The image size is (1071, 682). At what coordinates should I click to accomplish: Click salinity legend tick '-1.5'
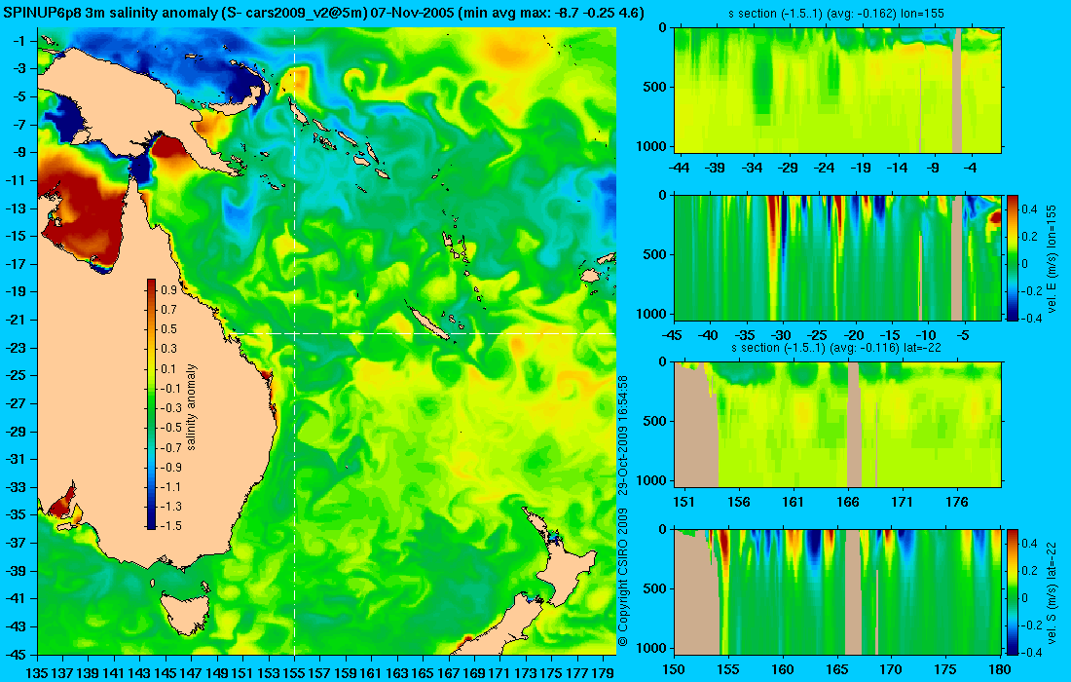pos(170,525)
